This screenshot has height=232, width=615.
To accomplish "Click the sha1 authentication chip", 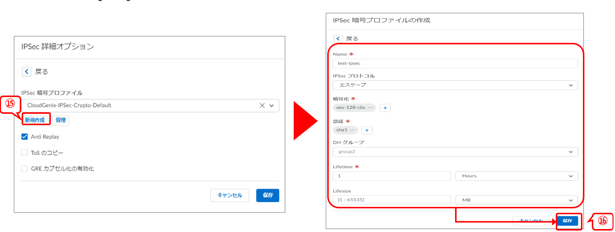I will (x=346, y=130).
